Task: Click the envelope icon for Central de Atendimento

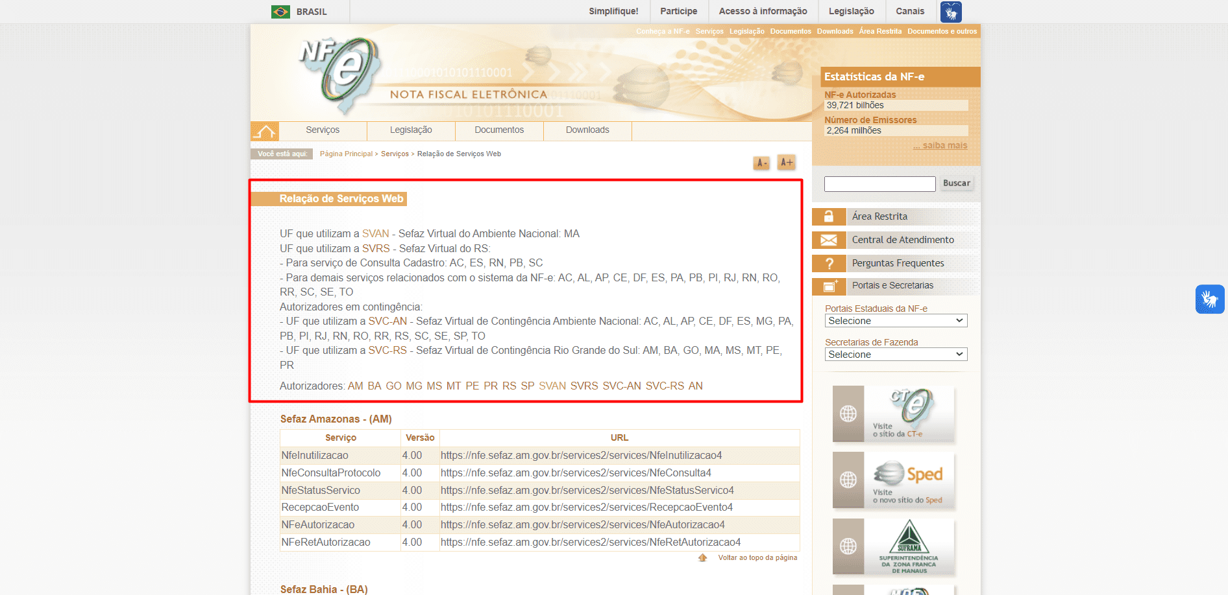Action: (x=829, y=240)
